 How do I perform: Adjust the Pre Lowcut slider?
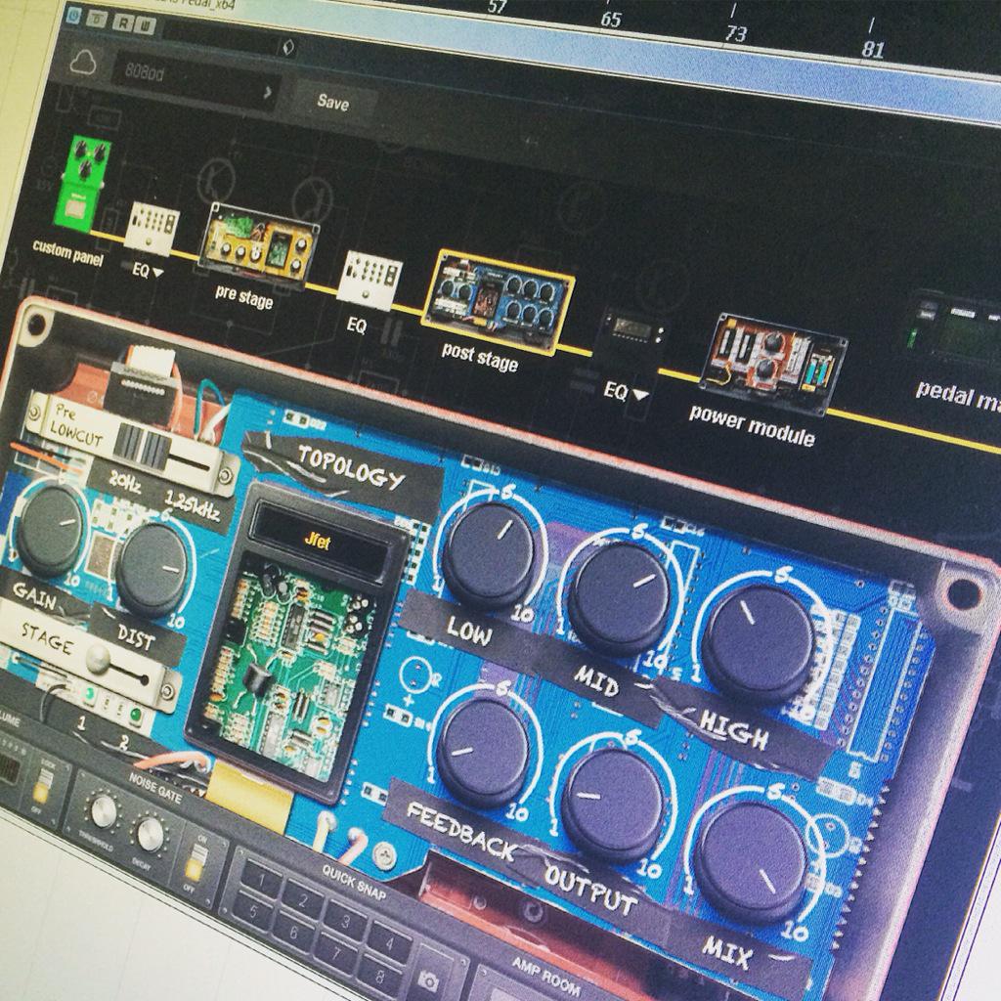(143, 445)
